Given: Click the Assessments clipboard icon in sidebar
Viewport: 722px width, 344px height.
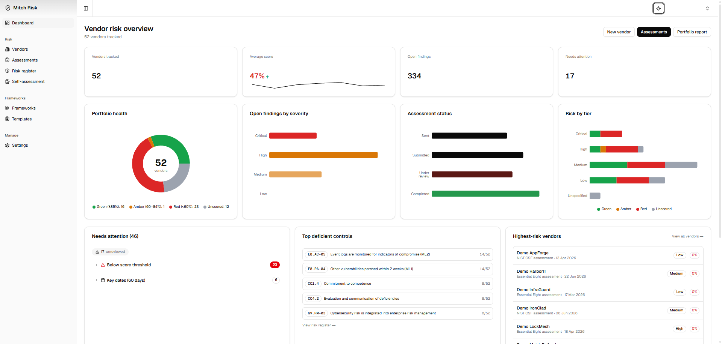Looking at the screenshot, I should [7, 60].
